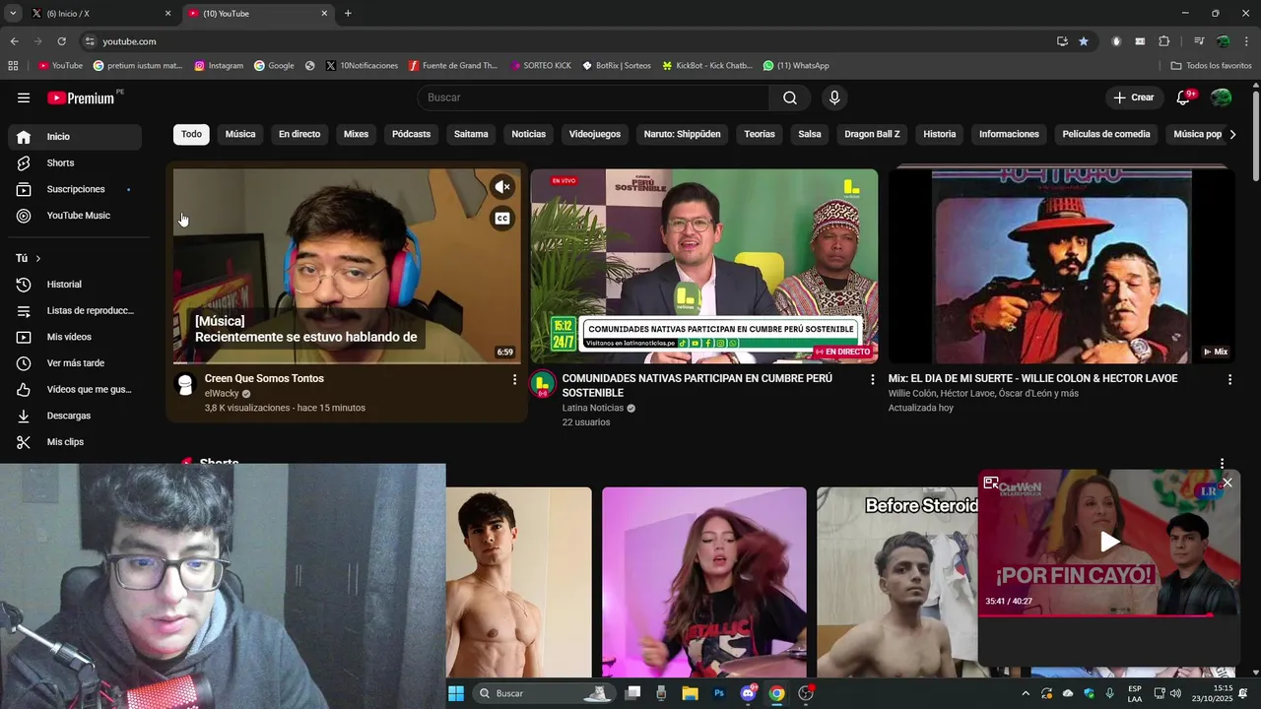1261x709 pixels.
Task: Click the Windows taskbar Buscar box
Action: click(543, 693)
